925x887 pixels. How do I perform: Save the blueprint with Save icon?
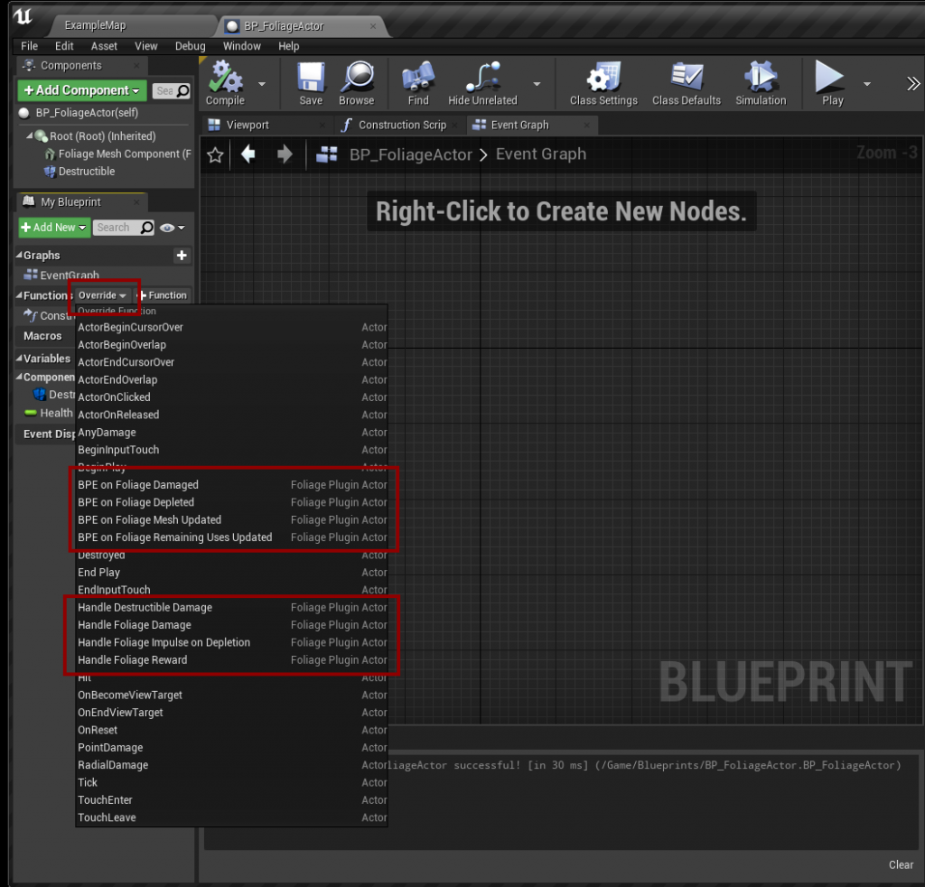coord(311,83)
